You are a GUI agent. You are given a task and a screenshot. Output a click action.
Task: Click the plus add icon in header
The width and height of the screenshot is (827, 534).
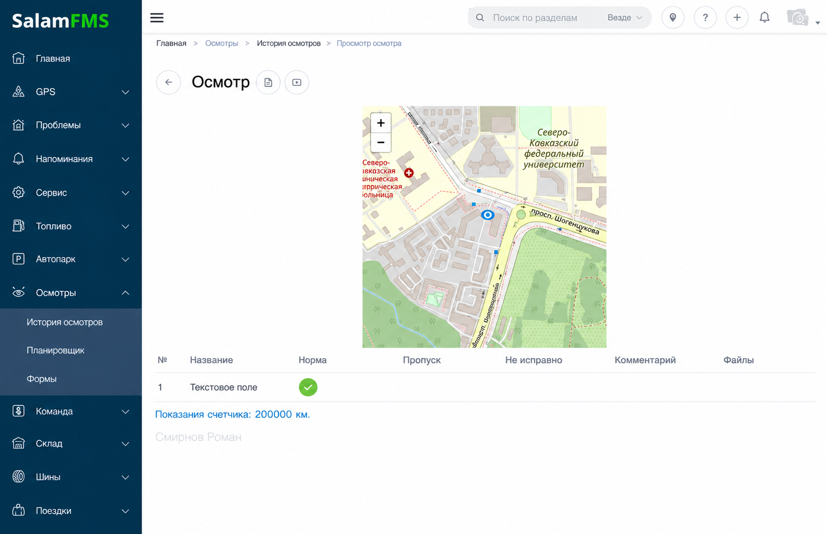737,17
